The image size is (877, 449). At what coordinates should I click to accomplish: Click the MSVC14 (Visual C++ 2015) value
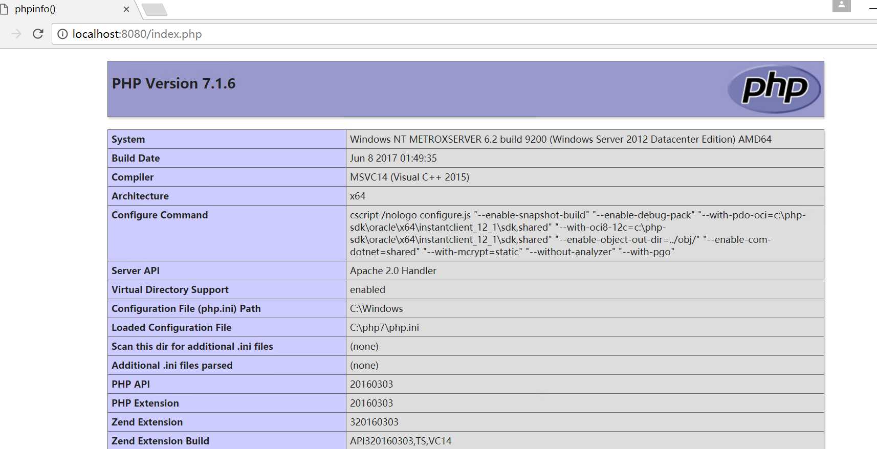click(x=409, y=177)
